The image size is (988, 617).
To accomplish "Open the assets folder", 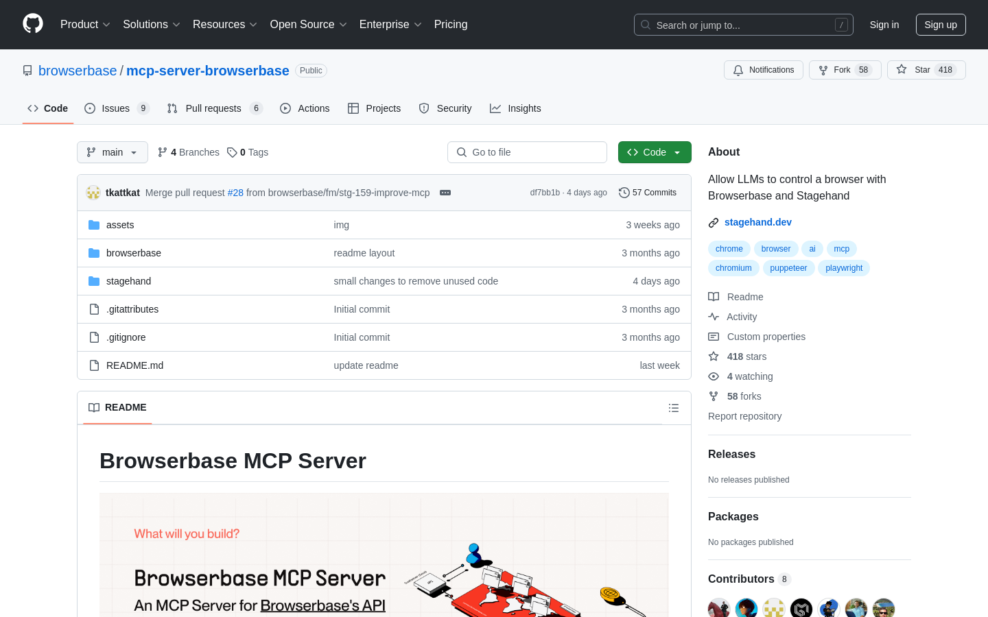I will pyautogui.click(x=120, y=225).
